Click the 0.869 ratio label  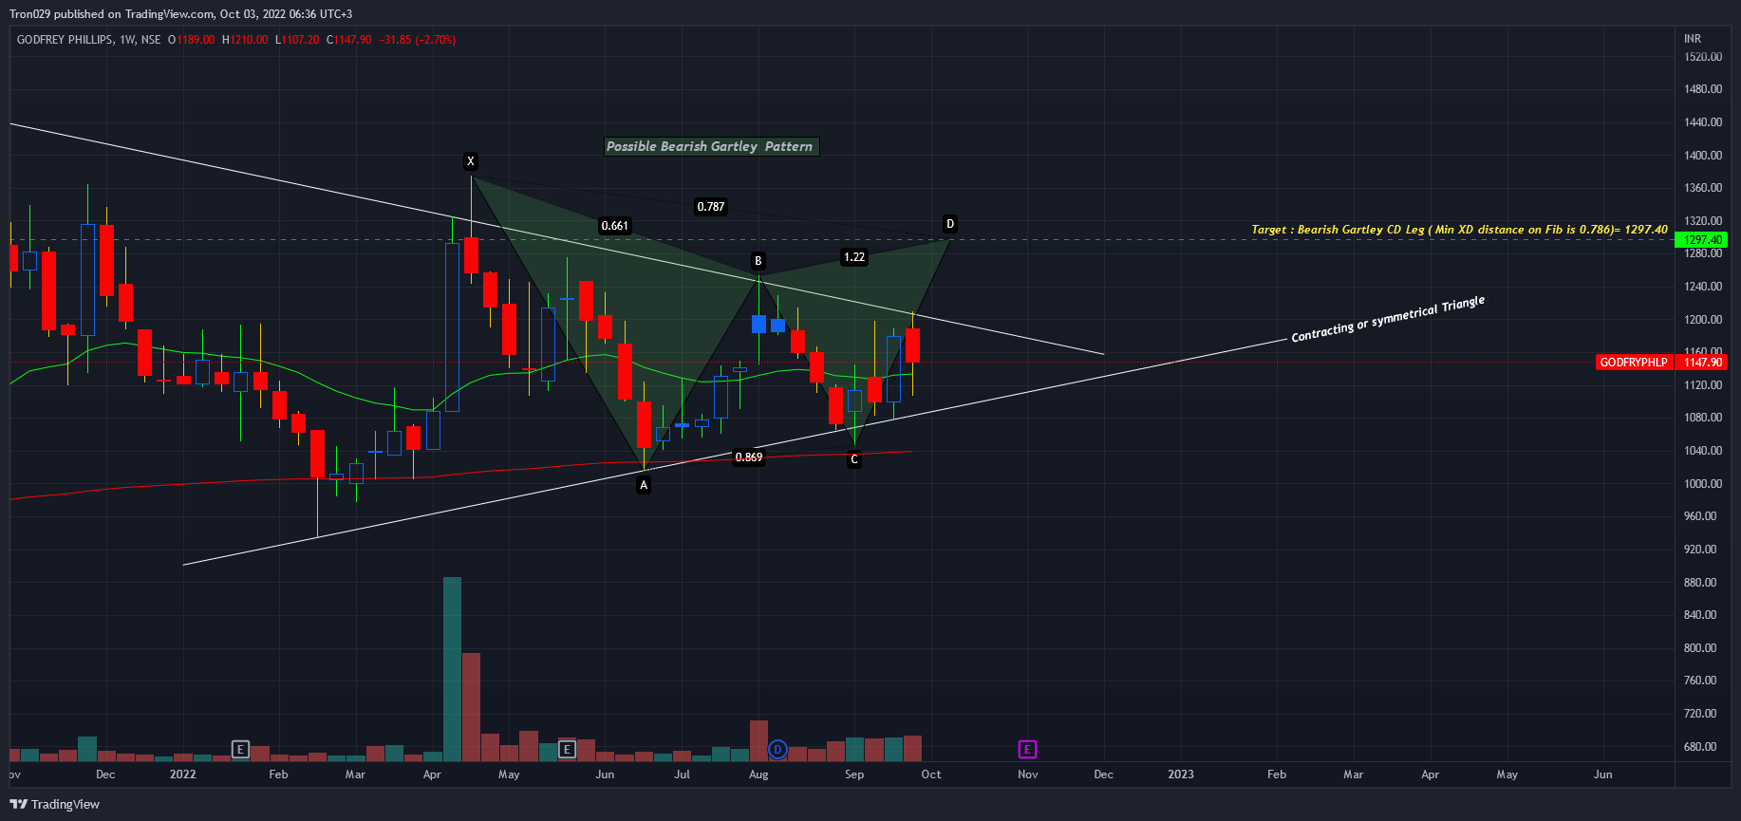pyautogui.click(x=749, y=457)
